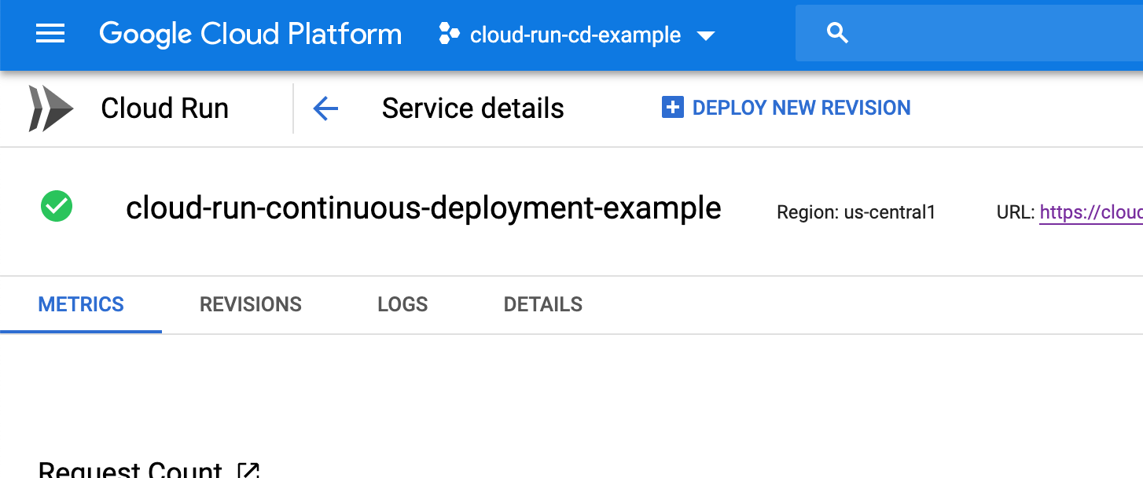This screenshot has height=478, width=1143.
Task: Open Request Count chart external link icon
Action: tap(248, 470)
